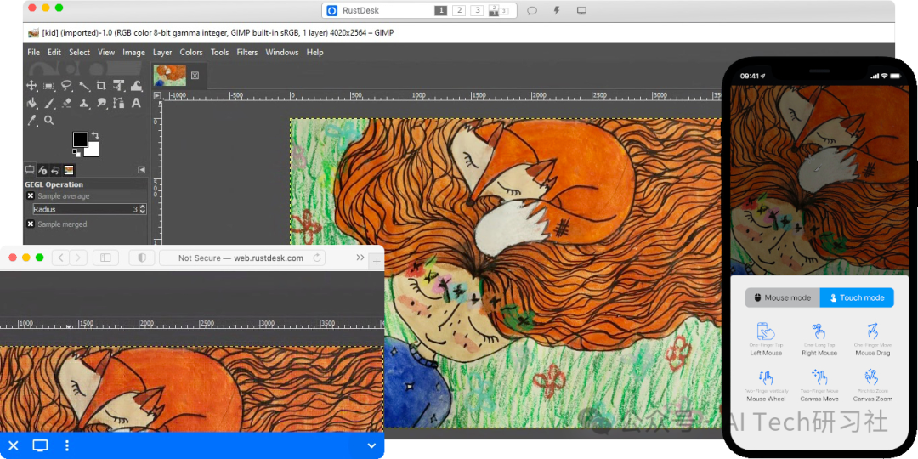Go forward in the Safari browser window
The width and height of the screenshot is (918, 459).
[x=78, y=258]
